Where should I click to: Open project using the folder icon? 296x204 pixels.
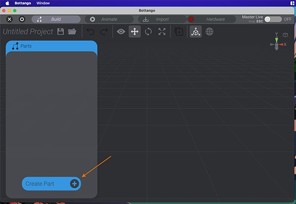[x=72, y=32]
